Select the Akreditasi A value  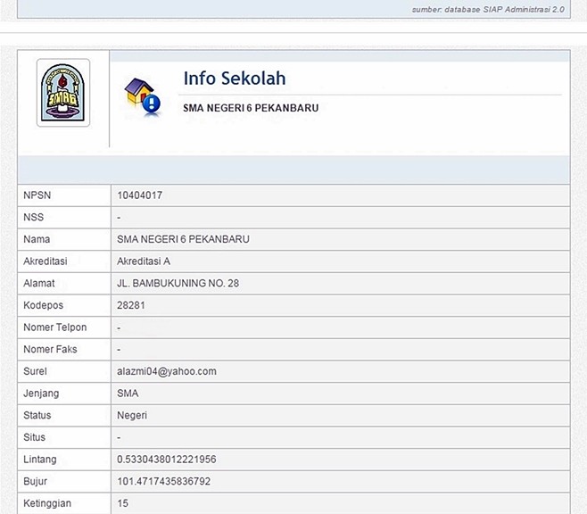pos(143,261)
